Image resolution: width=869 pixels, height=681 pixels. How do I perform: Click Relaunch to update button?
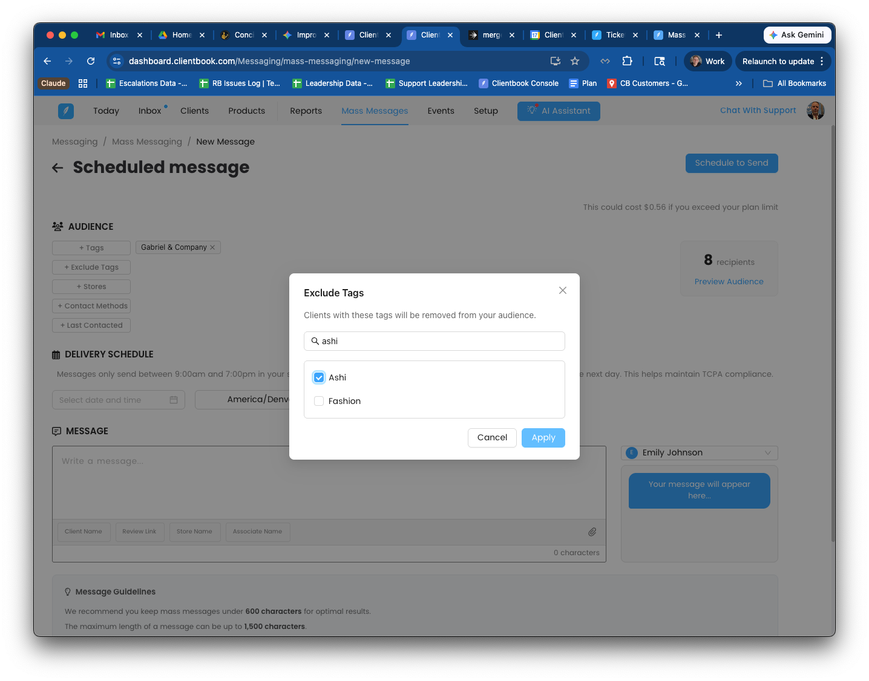click(782, 61)
